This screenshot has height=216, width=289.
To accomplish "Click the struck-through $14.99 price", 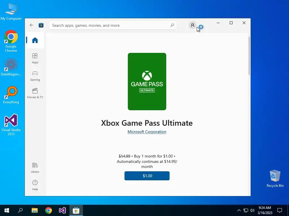I will pyautogui.click(x=124, y=156).
